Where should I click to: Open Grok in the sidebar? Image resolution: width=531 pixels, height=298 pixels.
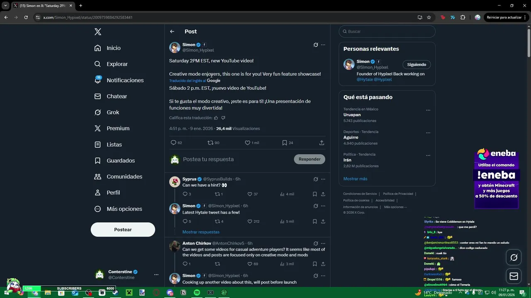pos(107,113)
